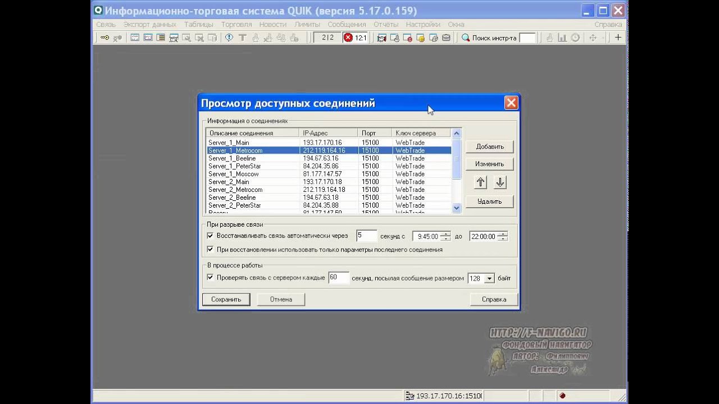719x404 pixels.
Task: Click the table with coins toolbar icon
Action: (x=421, y=38)
